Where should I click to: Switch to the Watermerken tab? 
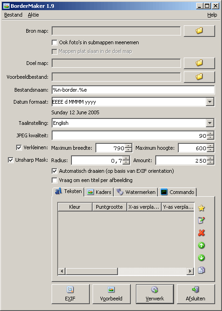[136, 192]
